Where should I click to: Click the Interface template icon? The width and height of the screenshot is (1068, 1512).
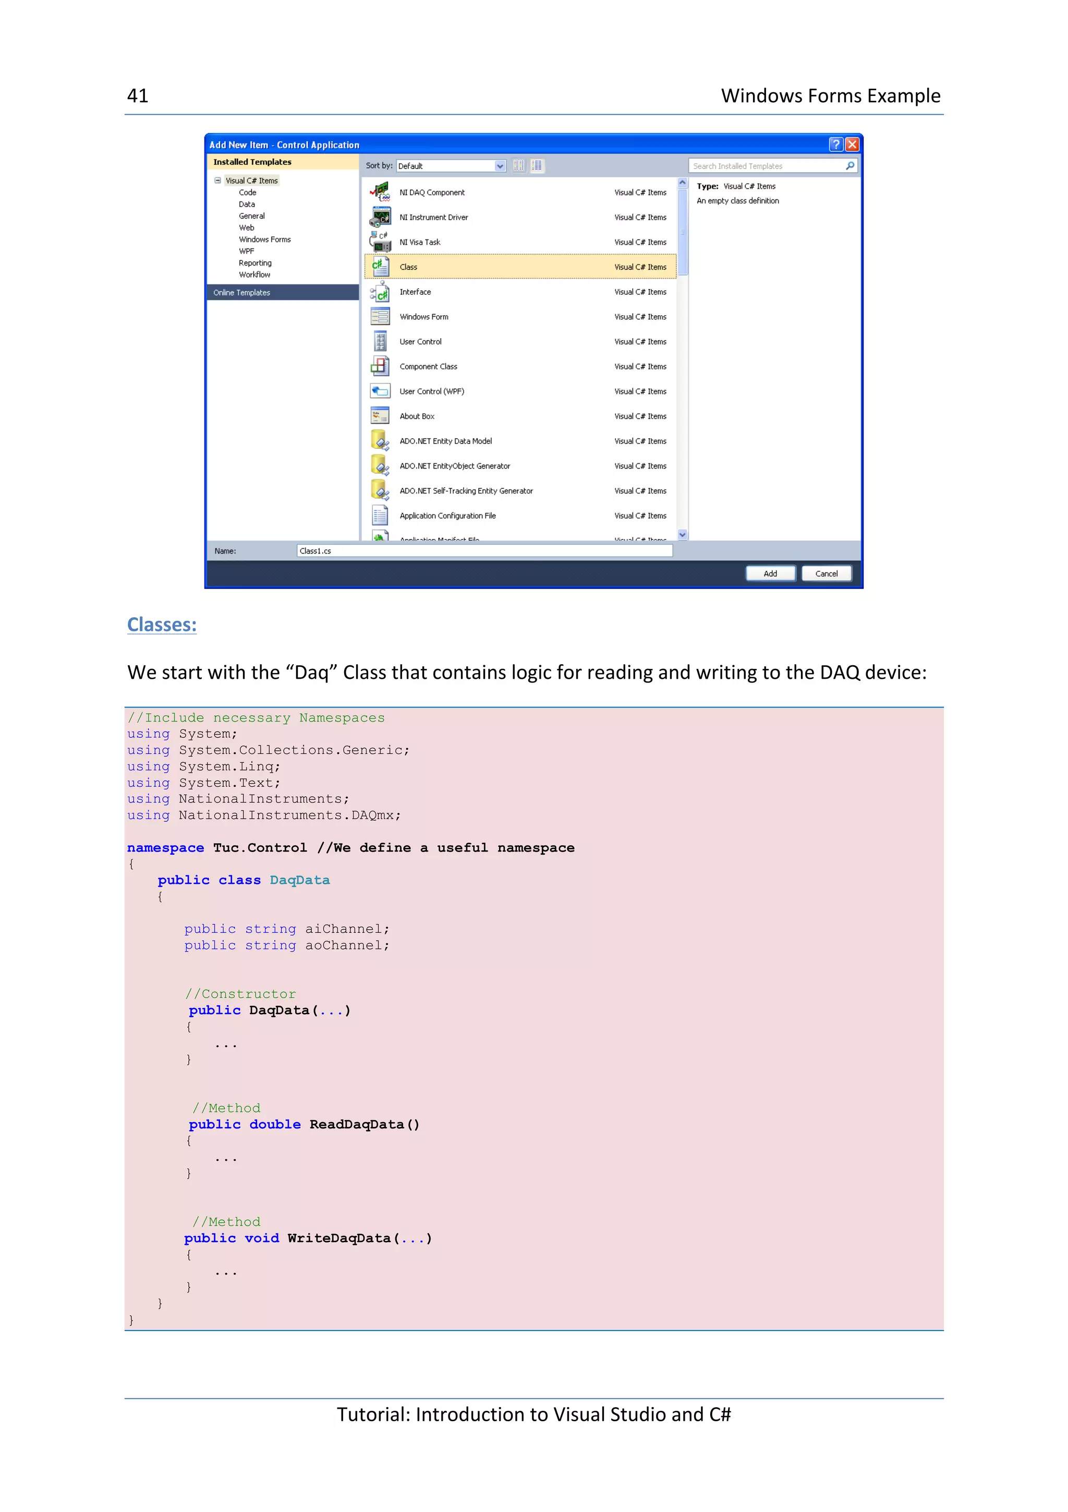click(380, 292)
